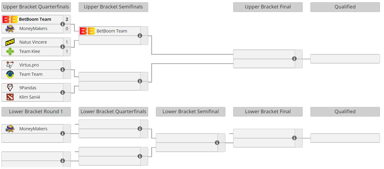The width and height of the screenshot is (384, 169).
Task: Open info for MoneyMakers lower bracket match
Action: tap(63, 133)
